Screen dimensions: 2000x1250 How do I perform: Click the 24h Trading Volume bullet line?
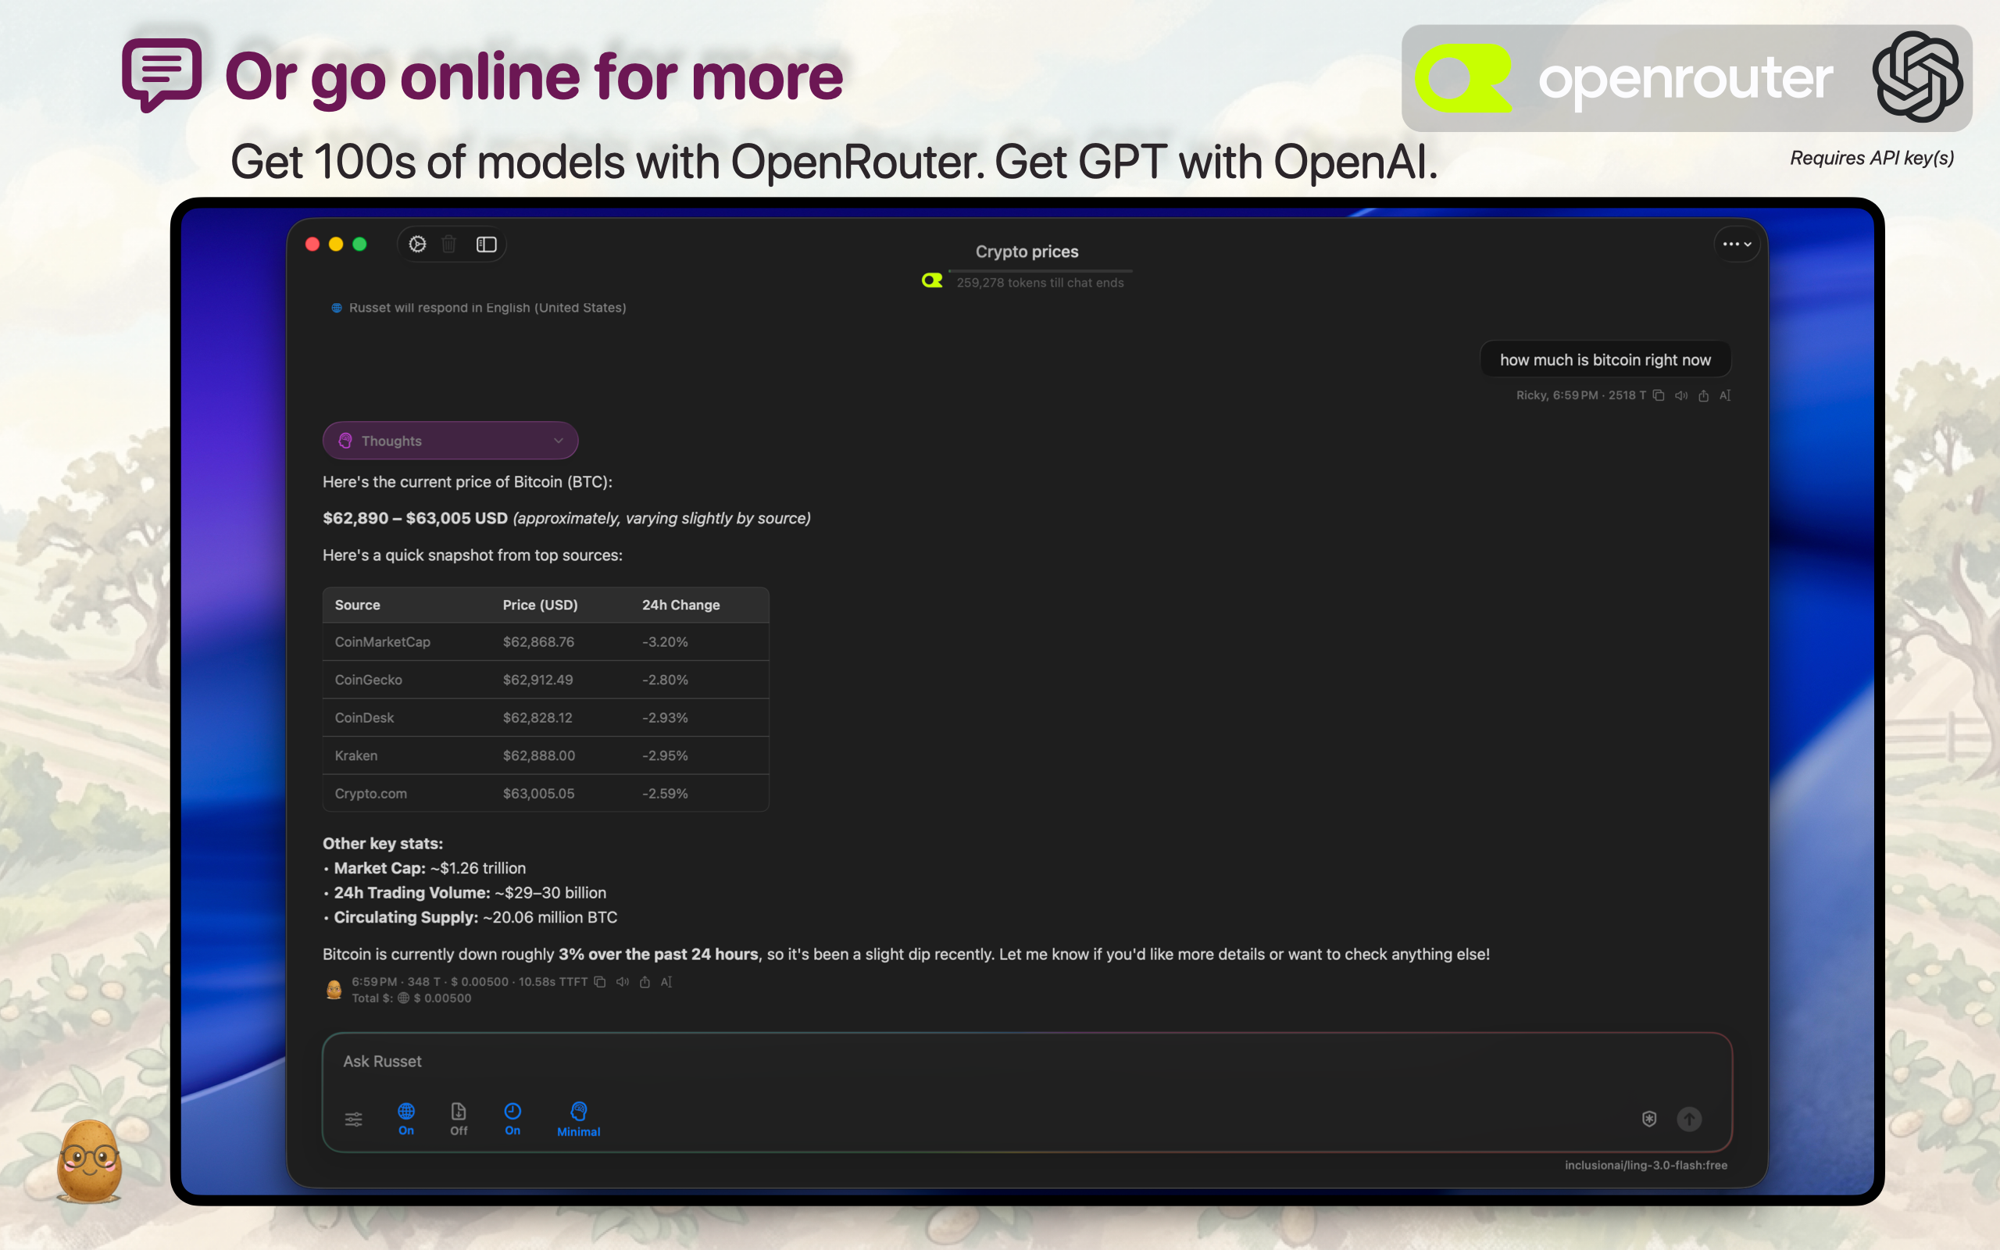click(466, 893)
